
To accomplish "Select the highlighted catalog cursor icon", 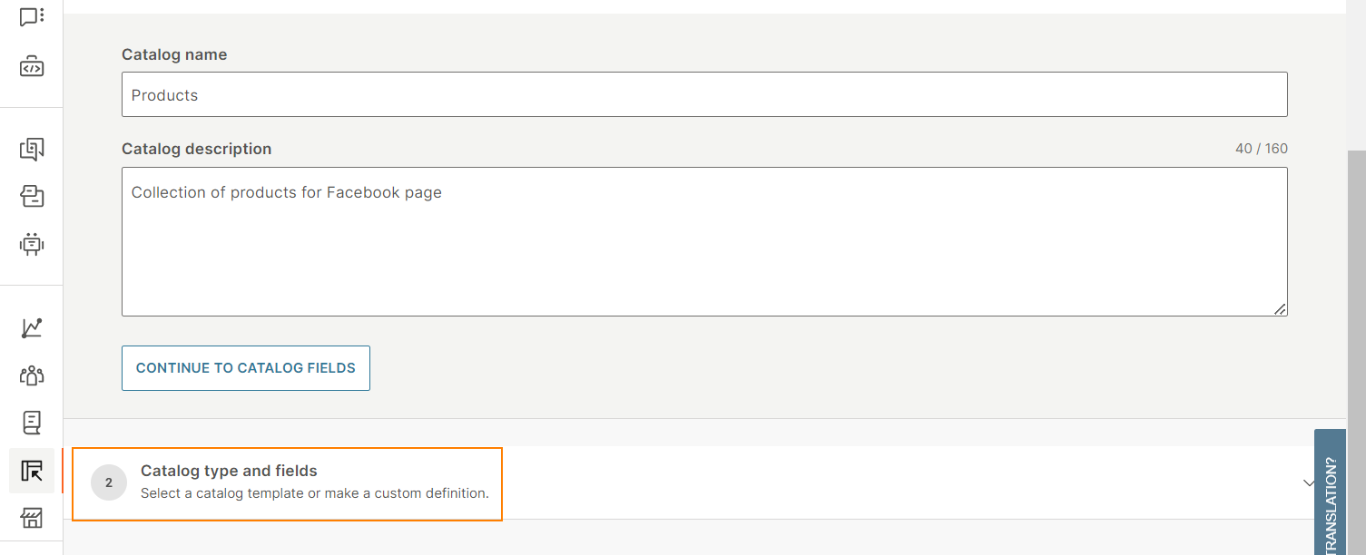I will pyautogui.click(x=32, y=471).
